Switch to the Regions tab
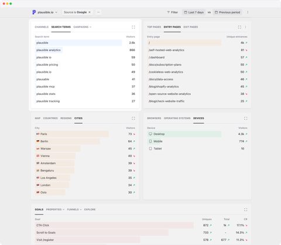This screenshot has width=281, height=245. [x=66, y=118]
